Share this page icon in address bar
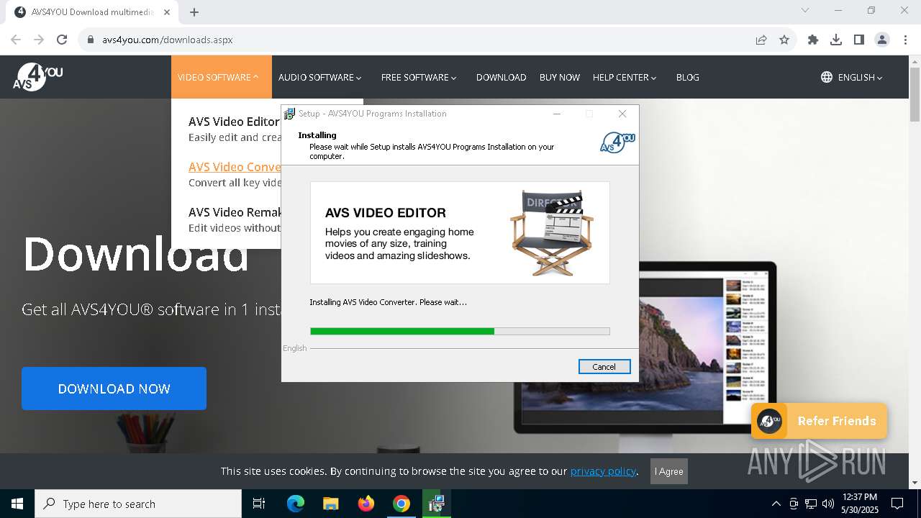Viewport: 921px width, 518px height. [761, 40]
